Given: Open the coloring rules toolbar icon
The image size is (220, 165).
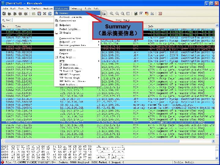Looking at the screenshot, I should tap(147, 14).
